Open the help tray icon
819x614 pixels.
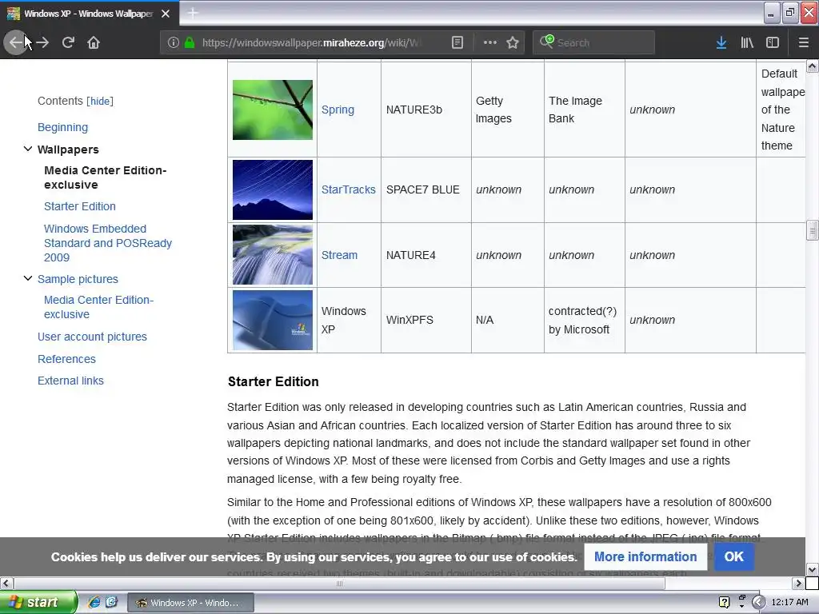click(x=724, y=602)
